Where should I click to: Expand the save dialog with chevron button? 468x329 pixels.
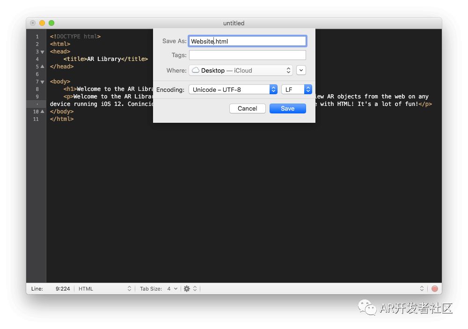coord(301,70)
